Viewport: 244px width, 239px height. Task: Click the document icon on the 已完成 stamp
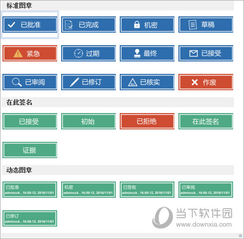(x=69, y=25)
